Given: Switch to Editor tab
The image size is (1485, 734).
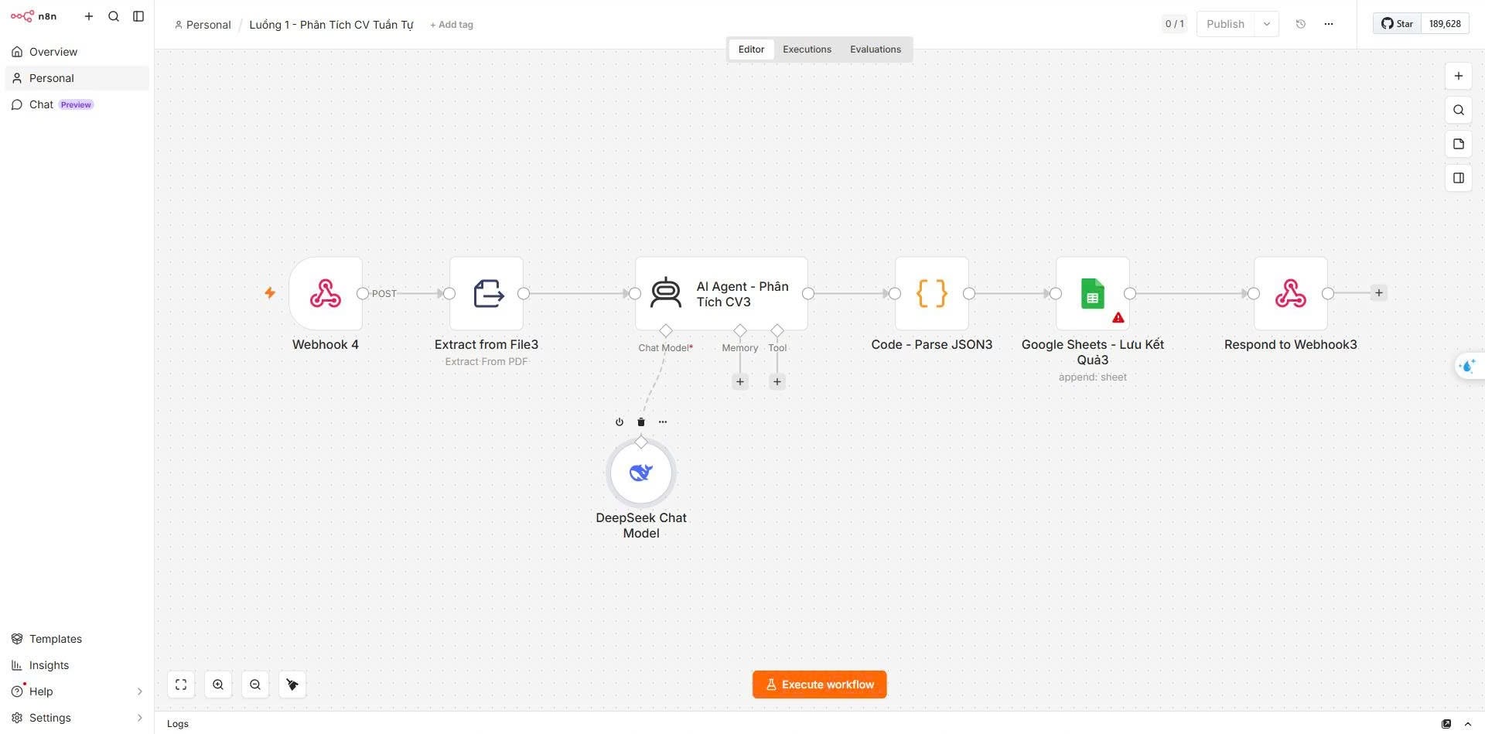Looking at the screenshot, I should pyautogui.click(x=751, y=50).
